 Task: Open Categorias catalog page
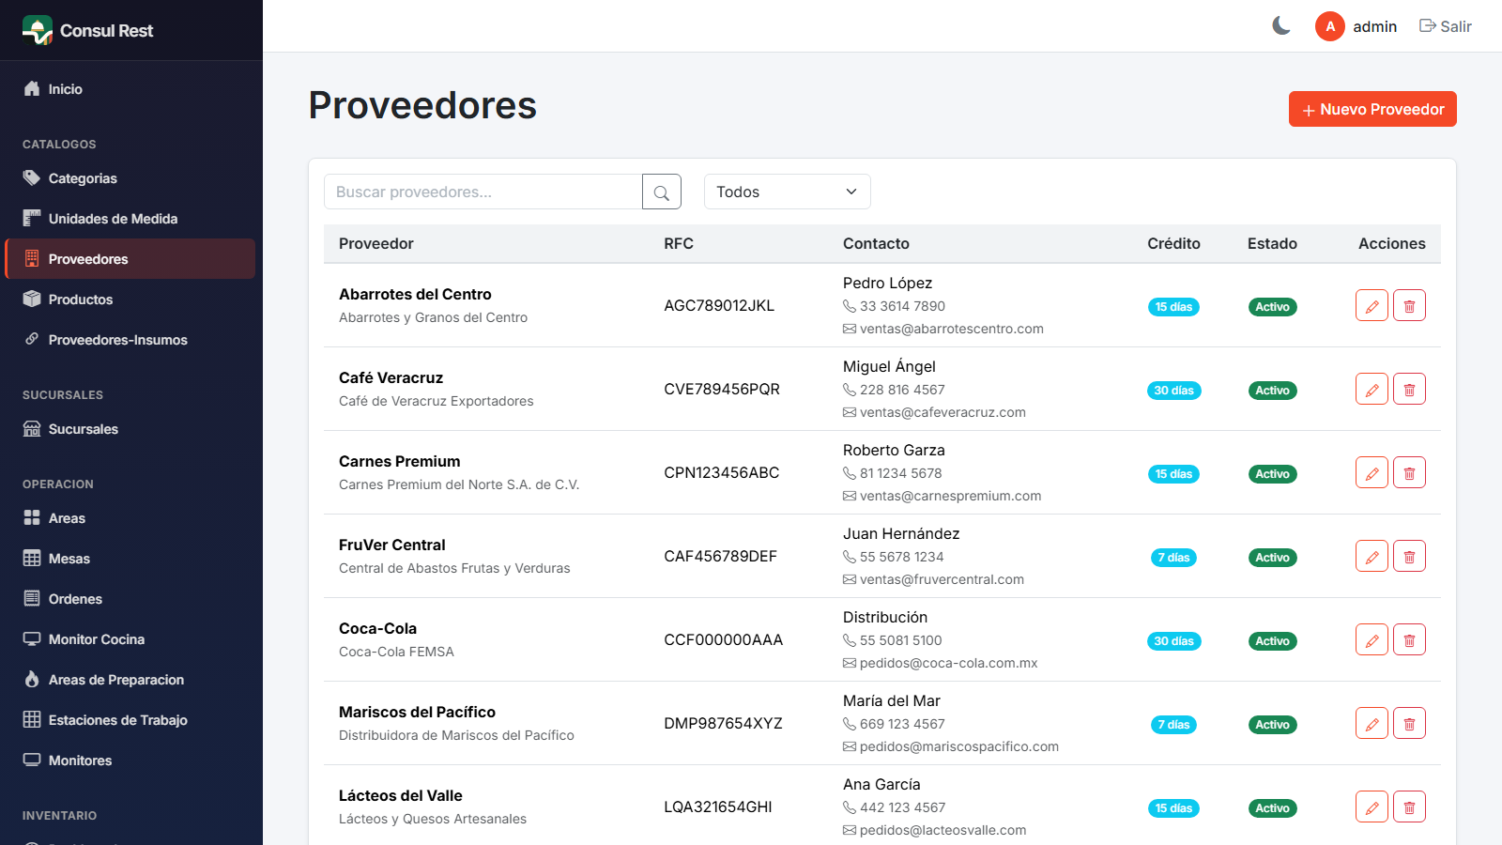(x=131, y=178)
